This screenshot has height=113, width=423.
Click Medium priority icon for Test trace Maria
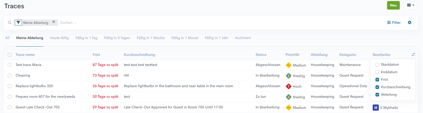tap(288, 65)
